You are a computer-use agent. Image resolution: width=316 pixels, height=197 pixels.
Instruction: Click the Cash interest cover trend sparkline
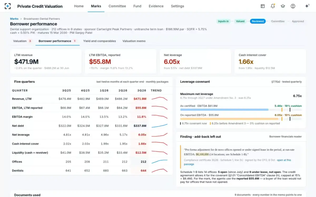tap(159, 144)
